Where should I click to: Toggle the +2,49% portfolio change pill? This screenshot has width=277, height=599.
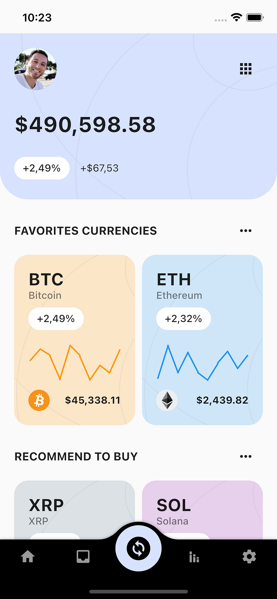click(x=42, y=168)
